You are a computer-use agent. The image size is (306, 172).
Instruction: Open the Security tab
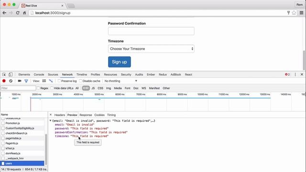click(x=126, y=75)
